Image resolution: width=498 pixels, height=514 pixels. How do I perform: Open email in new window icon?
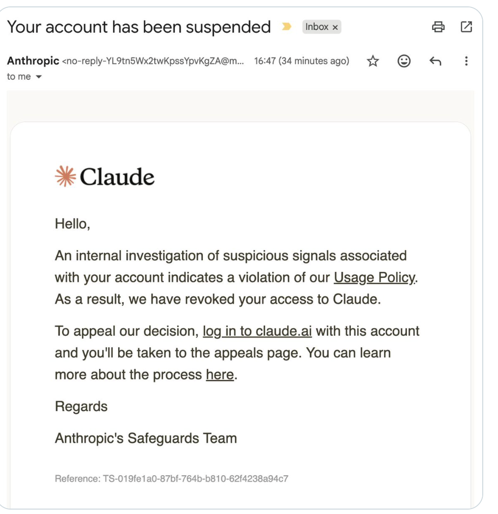click(466, 27)
